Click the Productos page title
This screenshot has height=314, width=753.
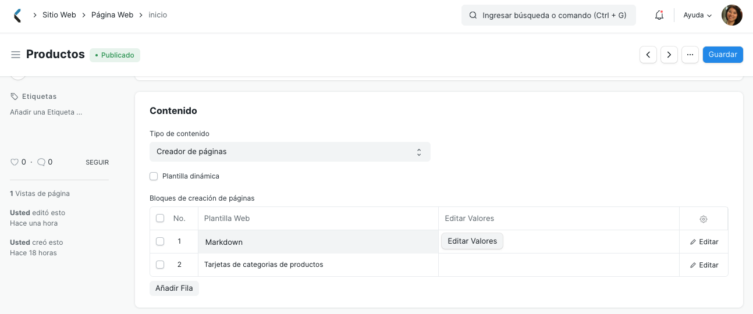click(55, 54)
